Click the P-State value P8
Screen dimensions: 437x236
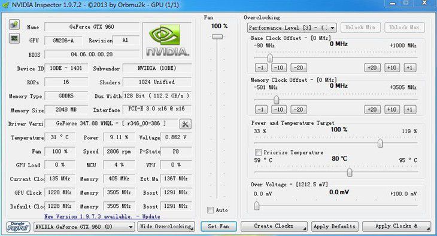(x=176, y=151)
